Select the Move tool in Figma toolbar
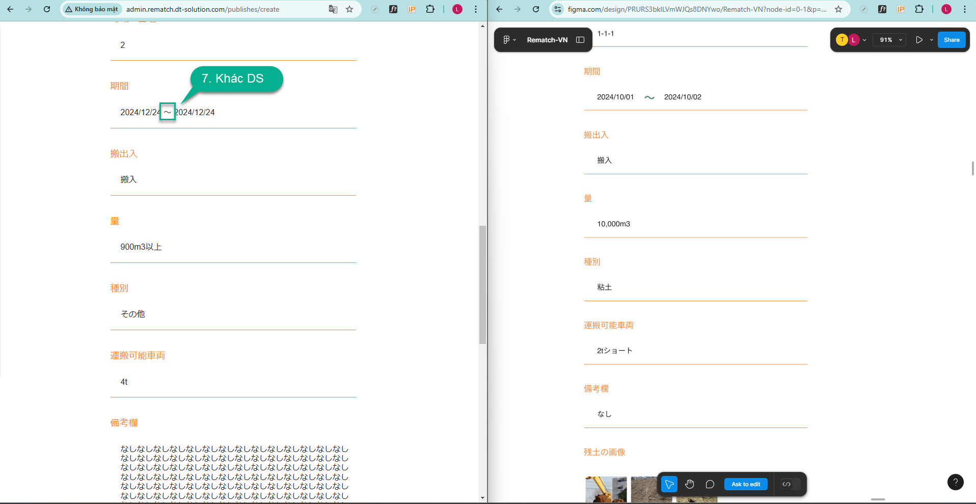976x504 pixels. [669, 484]
